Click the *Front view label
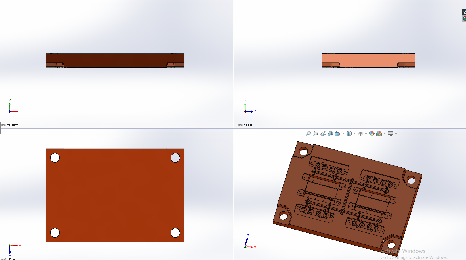The height and width of the screenshot is (260, 466). pyautogui.click(x=12, y=125)
